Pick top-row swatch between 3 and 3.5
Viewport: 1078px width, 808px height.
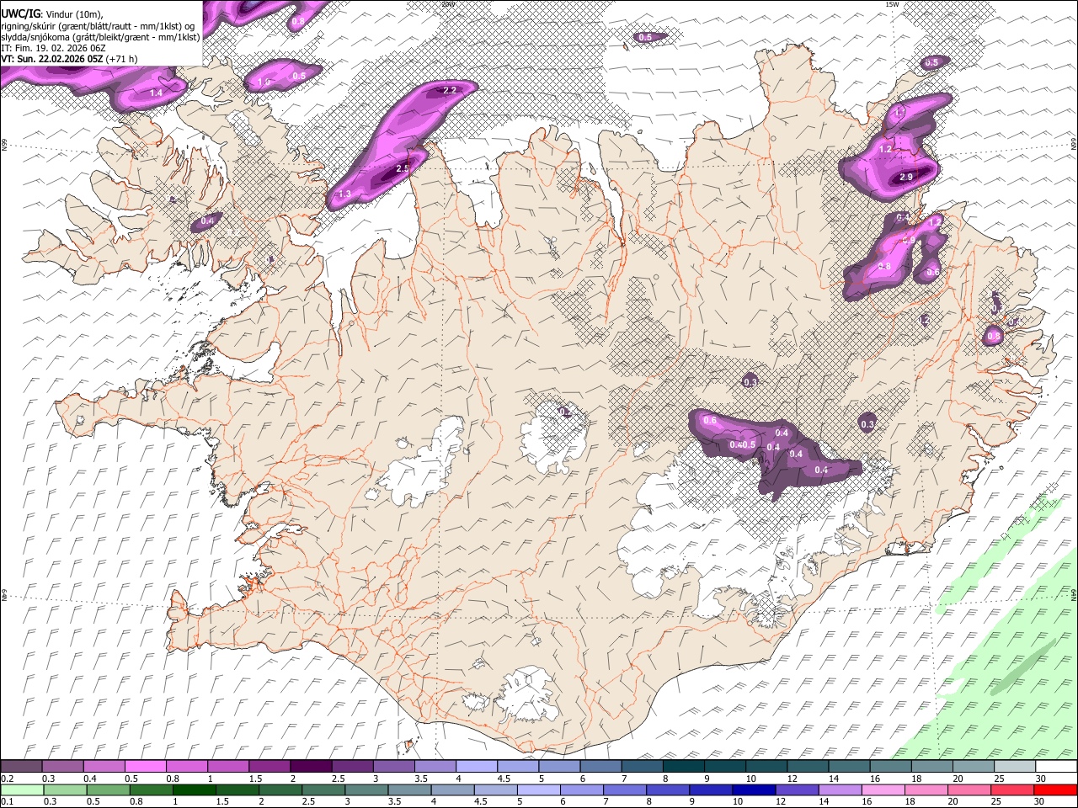click(x=393, y=766)
